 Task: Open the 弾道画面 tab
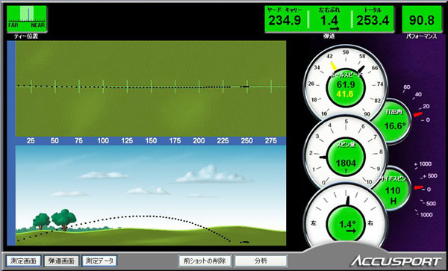click(61, 261)
